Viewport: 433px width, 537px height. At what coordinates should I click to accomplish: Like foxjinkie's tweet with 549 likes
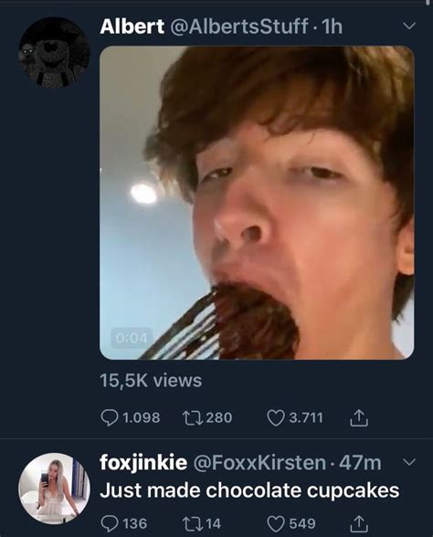point(276,523)
